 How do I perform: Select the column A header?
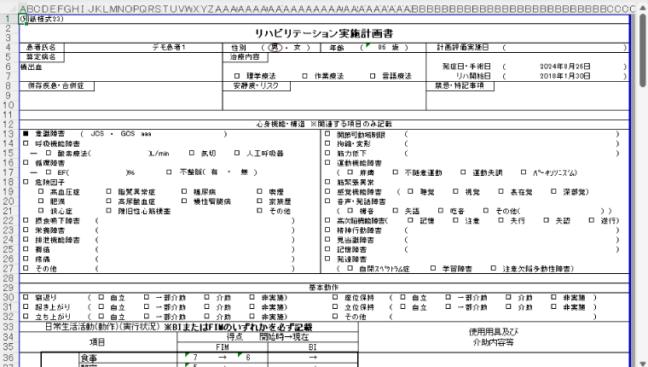click(x=23, y=9)
